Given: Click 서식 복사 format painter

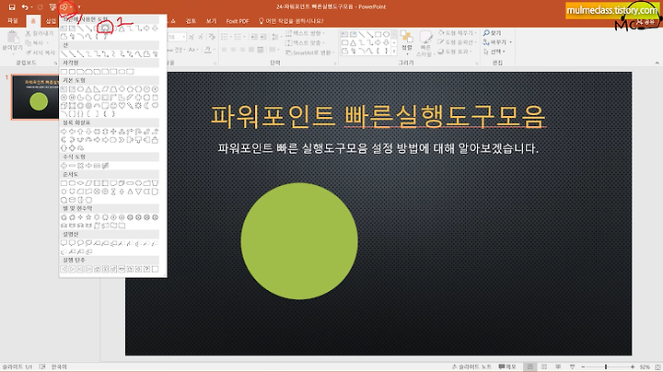Looking at the screenshot, I should [41, 52].
